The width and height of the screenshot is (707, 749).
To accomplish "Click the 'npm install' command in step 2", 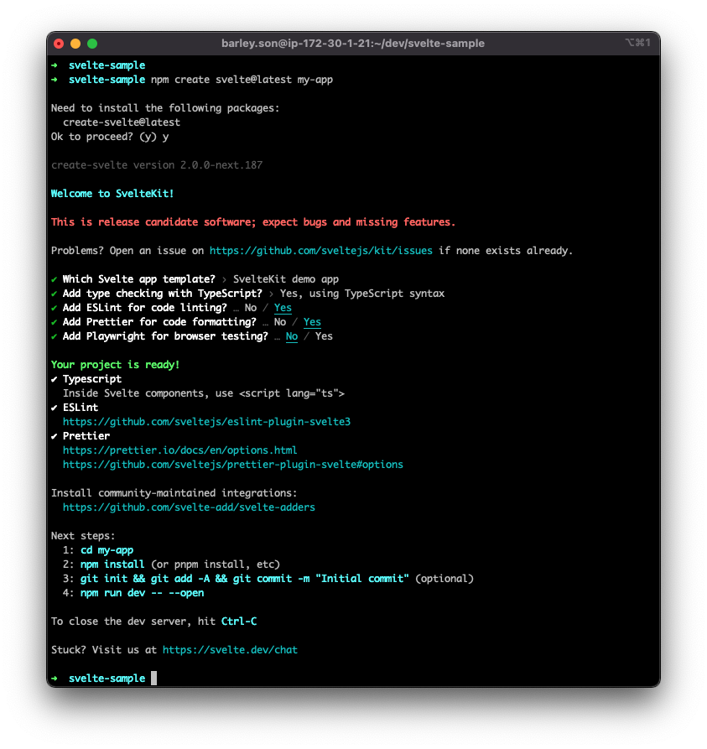I will point(112,564).
